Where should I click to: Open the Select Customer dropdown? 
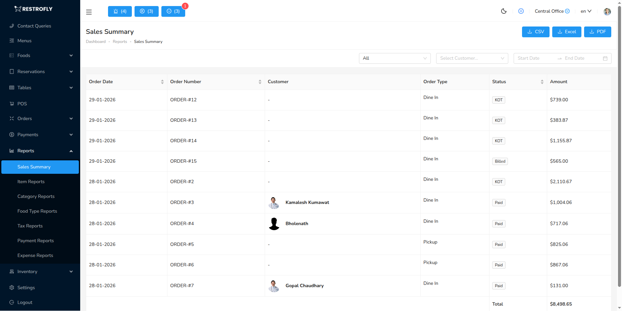point(472,58)
